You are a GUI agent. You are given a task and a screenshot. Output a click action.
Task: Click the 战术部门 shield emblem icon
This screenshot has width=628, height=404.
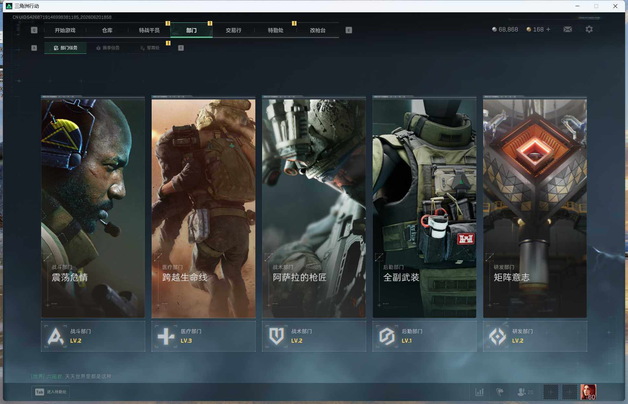(x=276, y=336)
